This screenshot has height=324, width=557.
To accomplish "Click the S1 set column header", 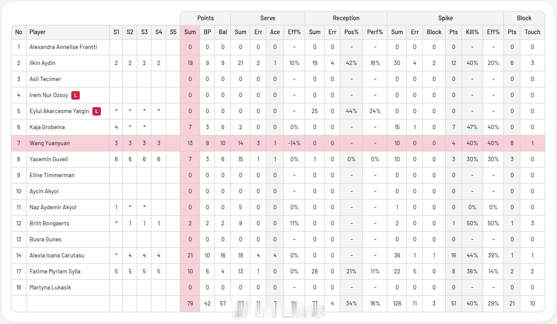I will pos(116,32).
